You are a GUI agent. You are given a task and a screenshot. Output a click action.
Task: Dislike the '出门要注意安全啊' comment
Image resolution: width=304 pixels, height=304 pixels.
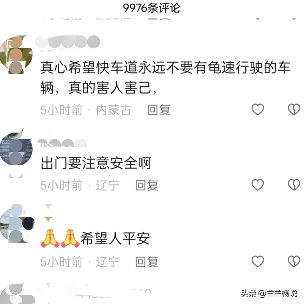(294, 185)
